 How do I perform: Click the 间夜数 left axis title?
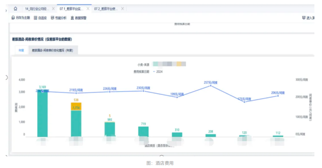tap(16, 108)
